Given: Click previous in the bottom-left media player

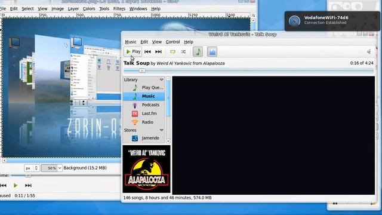Looking at the screenshot, I should click(3, 186).
